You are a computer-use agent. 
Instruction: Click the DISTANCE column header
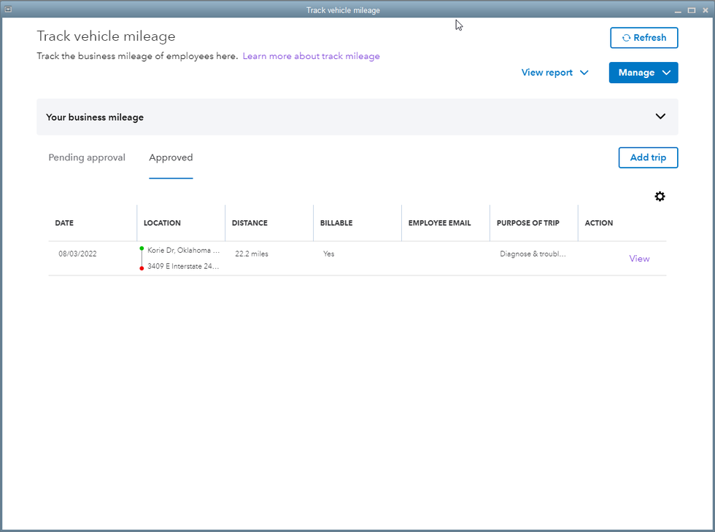(x=250, y=223)
